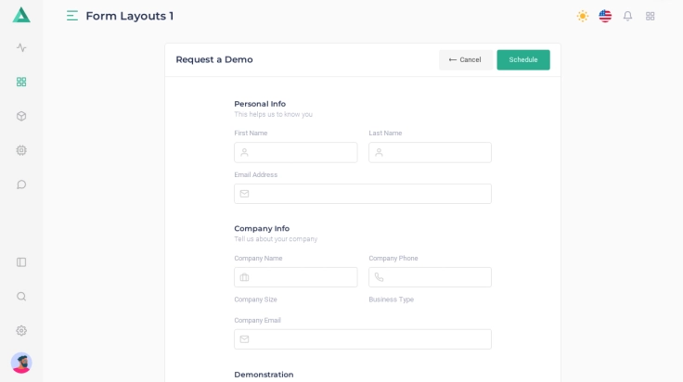Select the cube icon in sidebar
Image resolution: width=683 pixels, height=382 pixels.
[21, 116]
